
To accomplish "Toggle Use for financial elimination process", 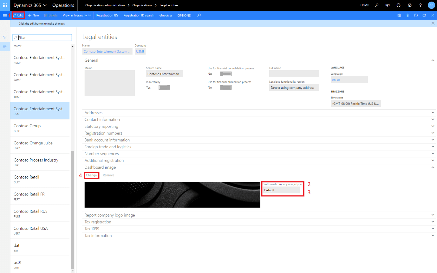I will click(226, 87).
